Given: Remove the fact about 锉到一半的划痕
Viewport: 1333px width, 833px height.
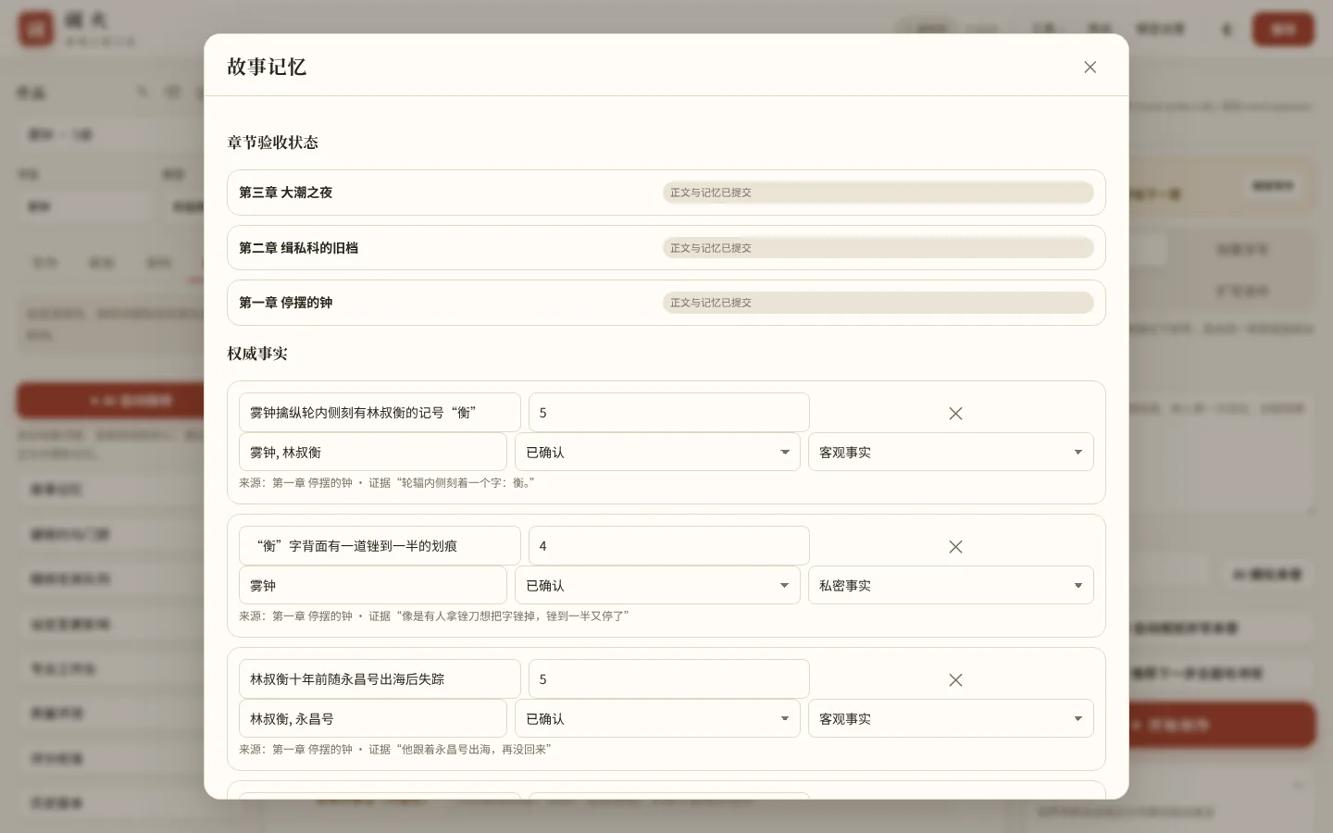Looking at the screenshot, I should 955,546.
